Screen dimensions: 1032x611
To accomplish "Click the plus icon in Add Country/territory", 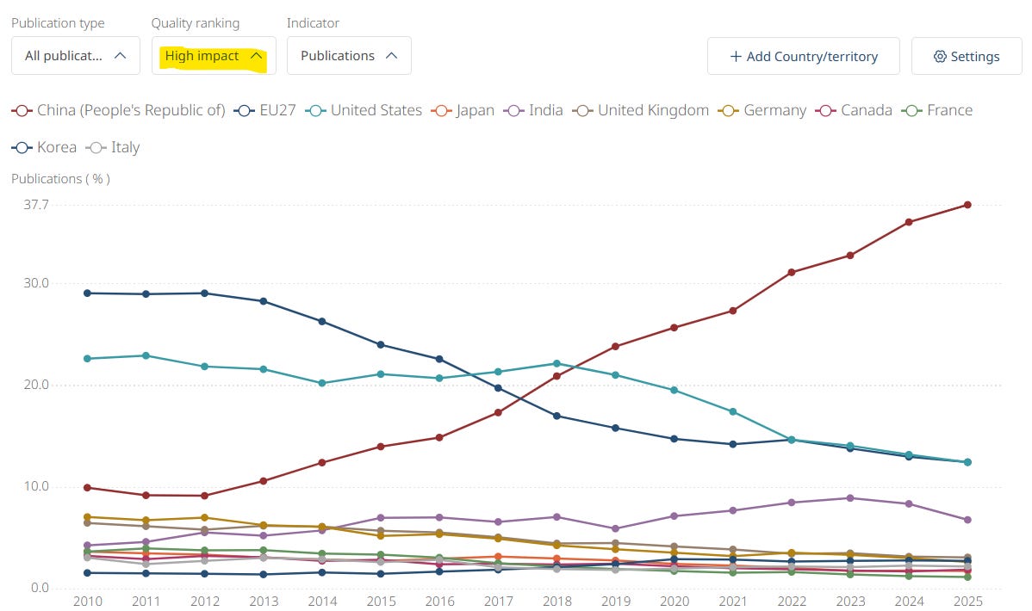I will (736, 57).
